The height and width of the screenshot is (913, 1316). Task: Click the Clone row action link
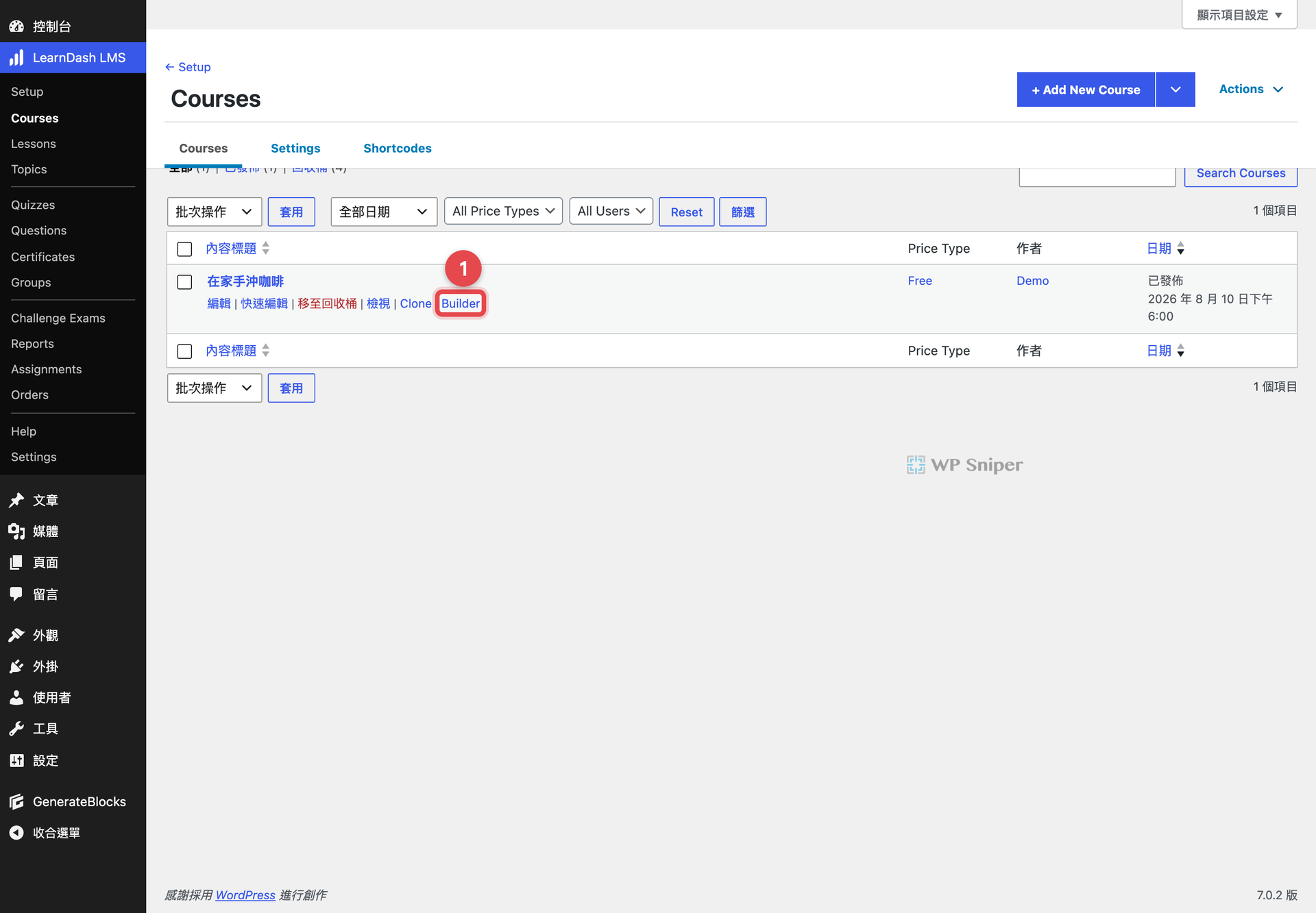click(x=415, y=303)
